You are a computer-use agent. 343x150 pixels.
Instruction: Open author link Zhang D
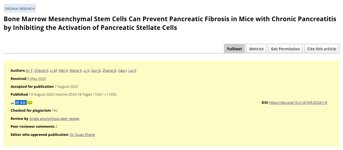pos(109,70)
